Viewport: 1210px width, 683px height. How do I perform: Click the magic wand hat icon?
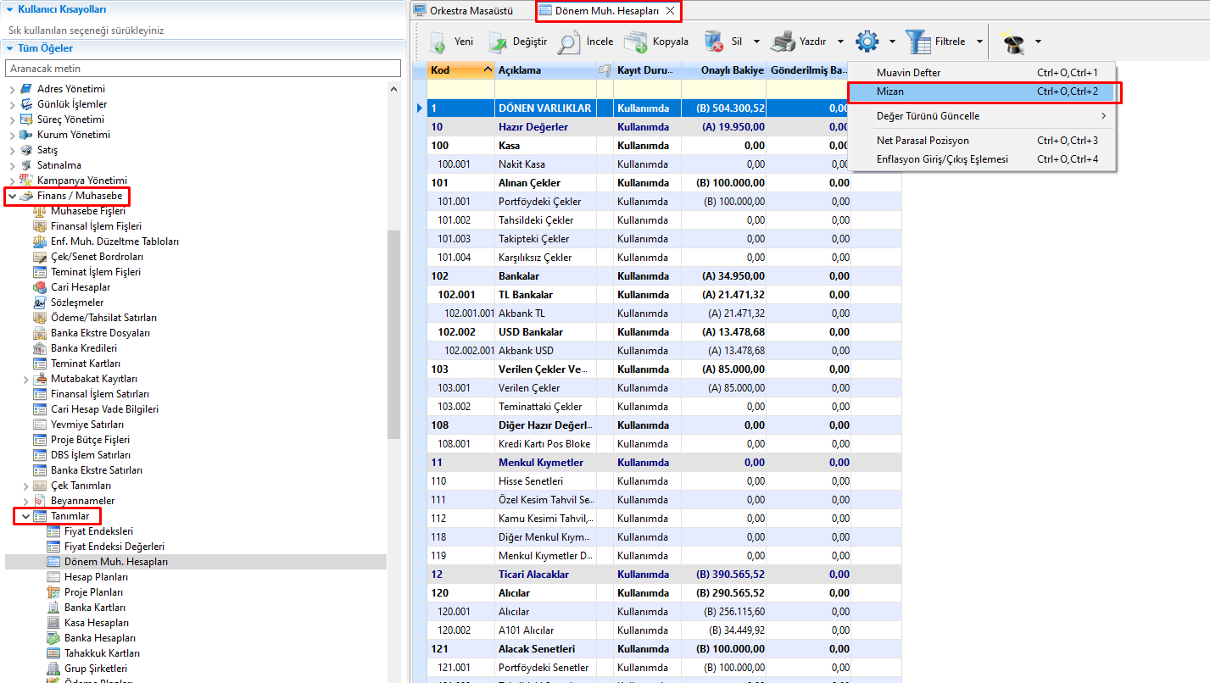pos(1013,42)
